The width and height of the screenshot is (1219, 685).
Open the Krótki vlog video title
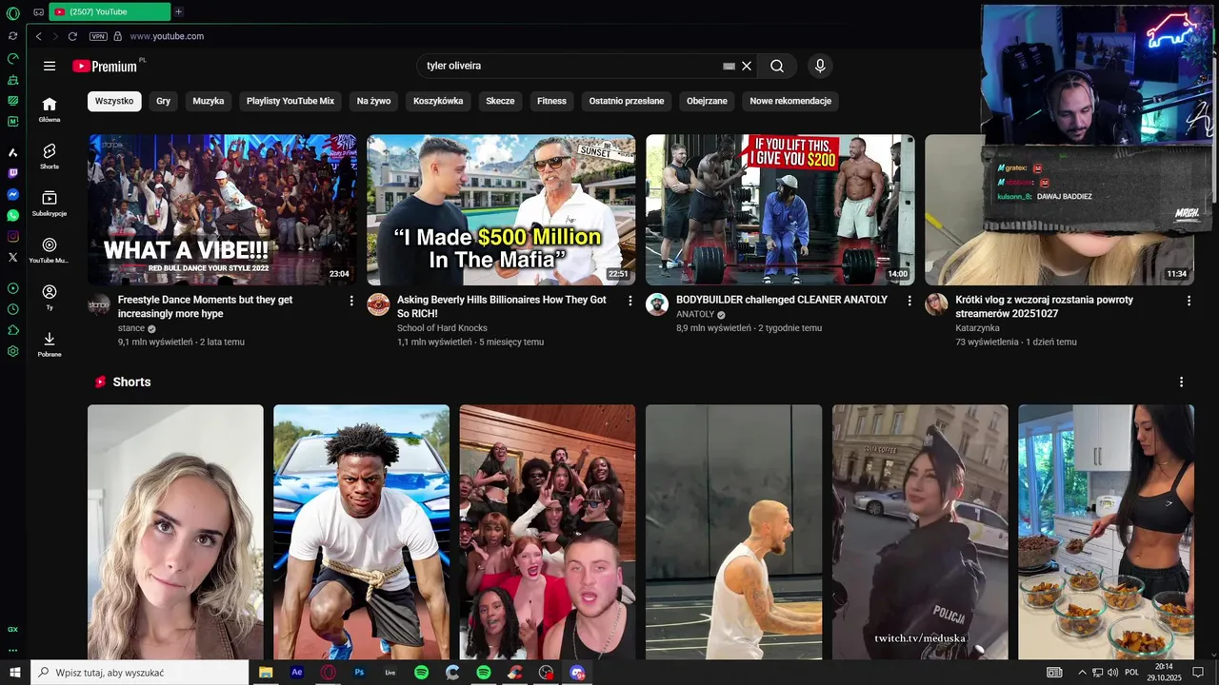click(x=1045, y=306)
